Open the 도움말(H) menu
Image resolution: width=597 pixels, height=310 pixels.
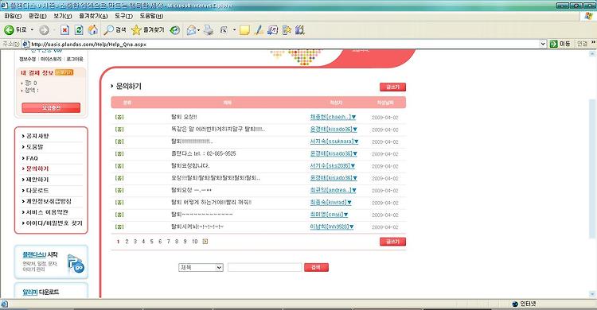tap(151, 16)
